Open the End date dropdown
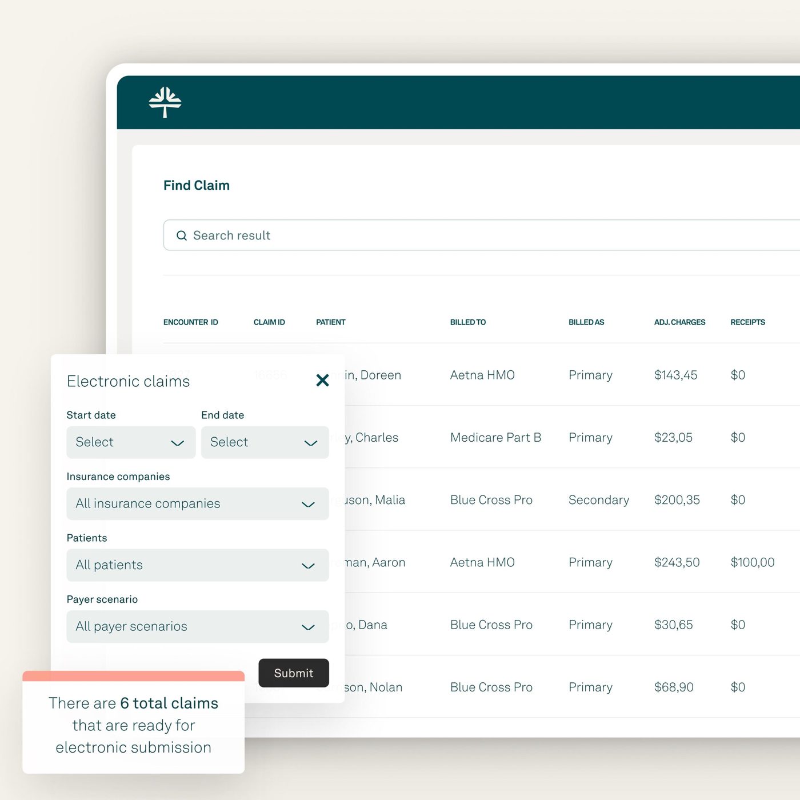Viewport: 800px width, 800px height. (x=265, y=442)
